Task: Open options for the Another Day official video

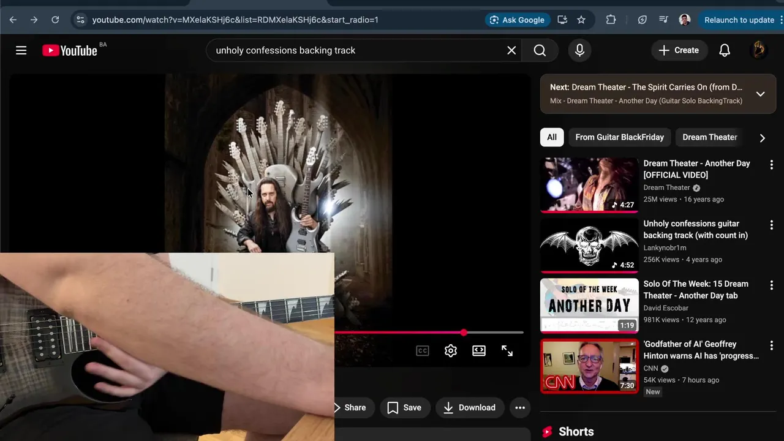Action: coord(771,165)
